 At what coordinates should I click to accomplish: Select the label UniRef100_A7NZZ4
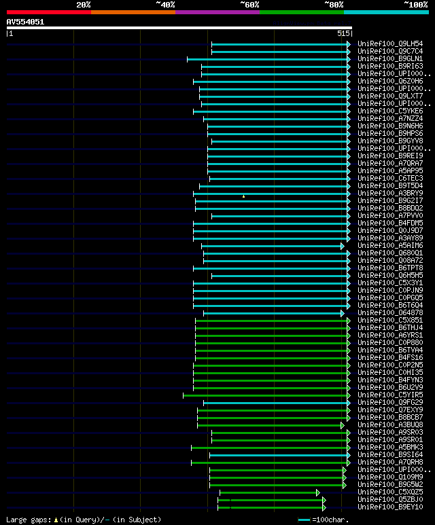tap(390, 119)
